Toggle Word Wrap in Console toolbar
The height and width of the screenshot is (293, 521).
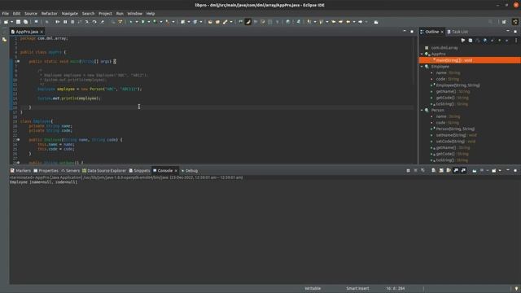coord(449,170)
